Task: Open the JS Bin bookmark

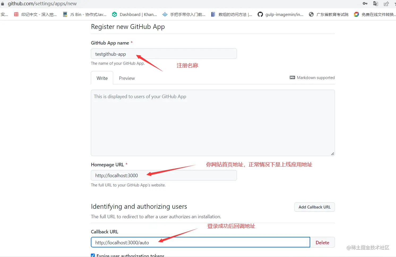Action: (85, 14)
